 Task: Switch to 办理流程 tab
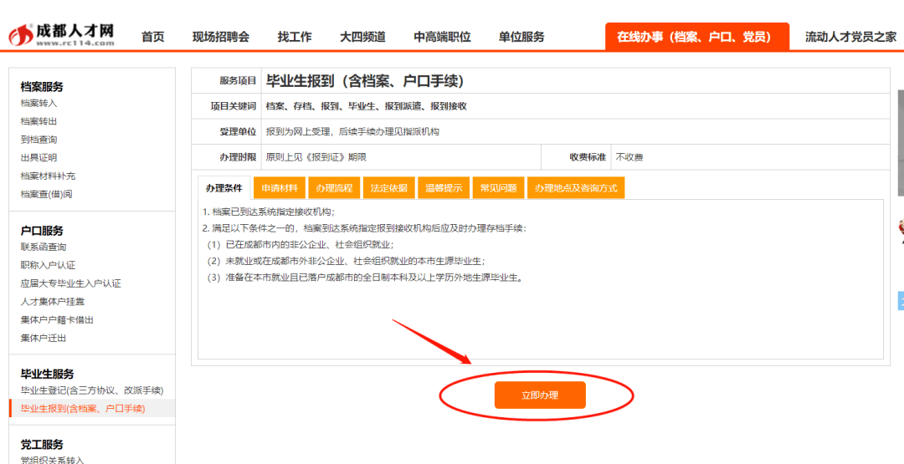pos(334,187)
